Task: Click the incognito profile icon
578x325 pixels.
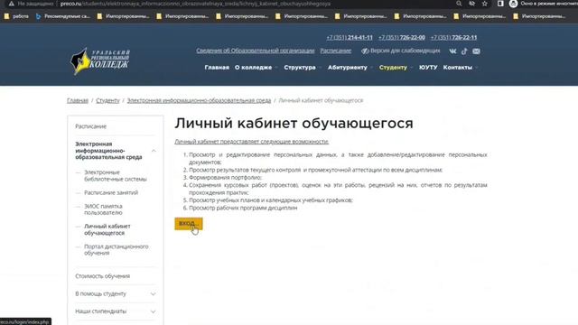Action: click(x=513, y=4)
